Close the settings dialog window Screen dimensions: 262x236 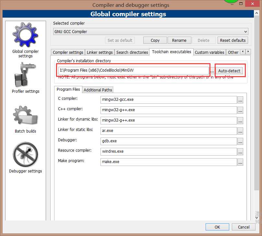253,4
